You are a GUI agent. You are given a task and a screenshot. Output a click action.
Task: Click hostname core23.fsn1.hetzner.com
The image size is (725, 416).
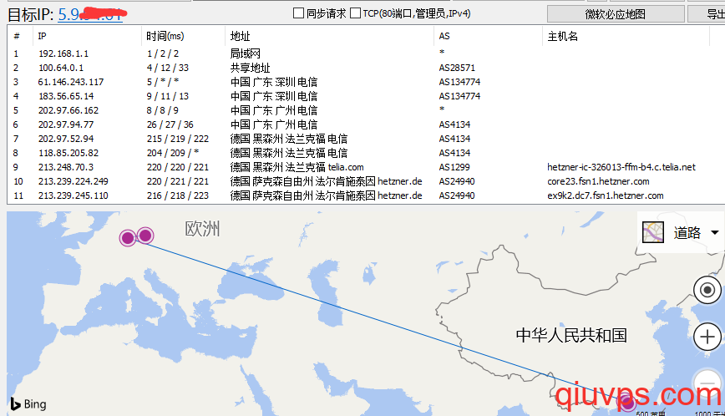coord(598,181)
